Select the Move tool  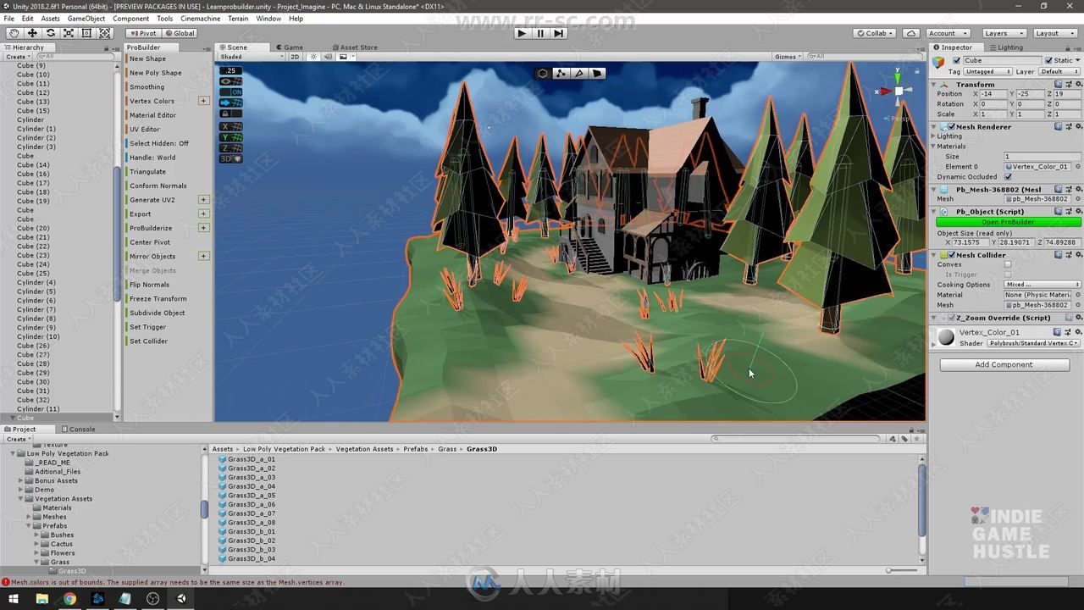[32, 33]
